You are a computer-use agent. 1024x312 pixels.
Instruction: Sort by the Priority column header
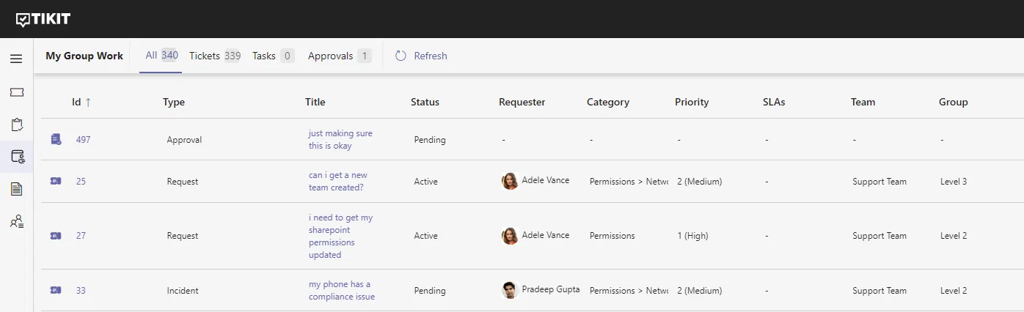692,102
